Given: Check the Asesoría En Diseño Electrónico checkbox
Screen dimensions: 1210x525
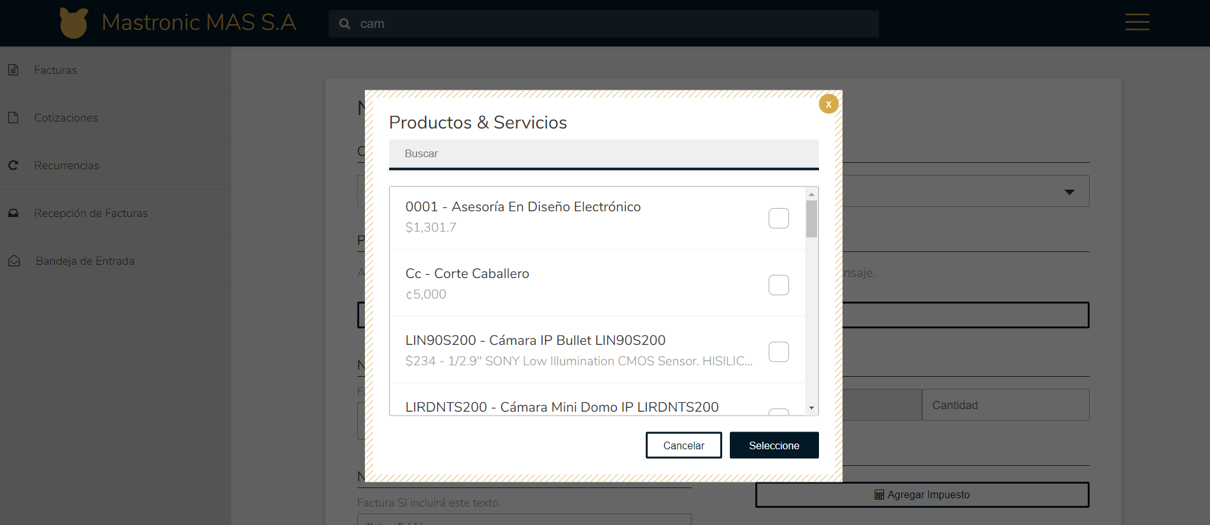Looking at the screenshot, I should click(x=778, y=218).
